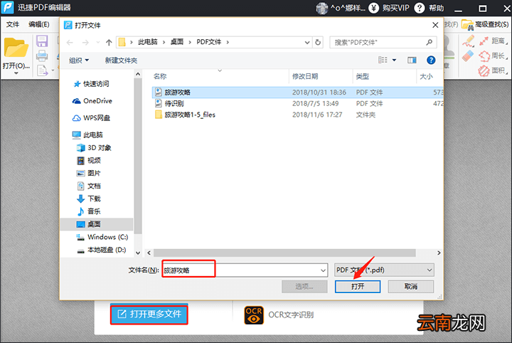512x343 pixels.
Task: Open 文档 folder in navigation pane
Action: tap(88, 186)
